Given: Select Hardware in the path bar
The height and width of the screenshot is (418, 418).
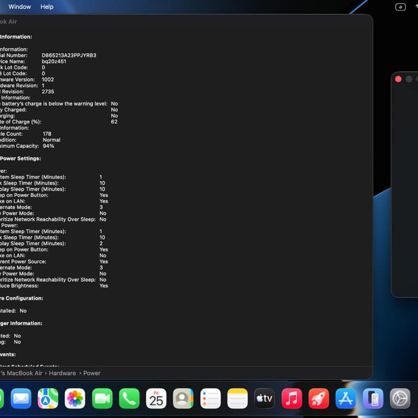Looking at the screenshot, I should click(62, 373).
